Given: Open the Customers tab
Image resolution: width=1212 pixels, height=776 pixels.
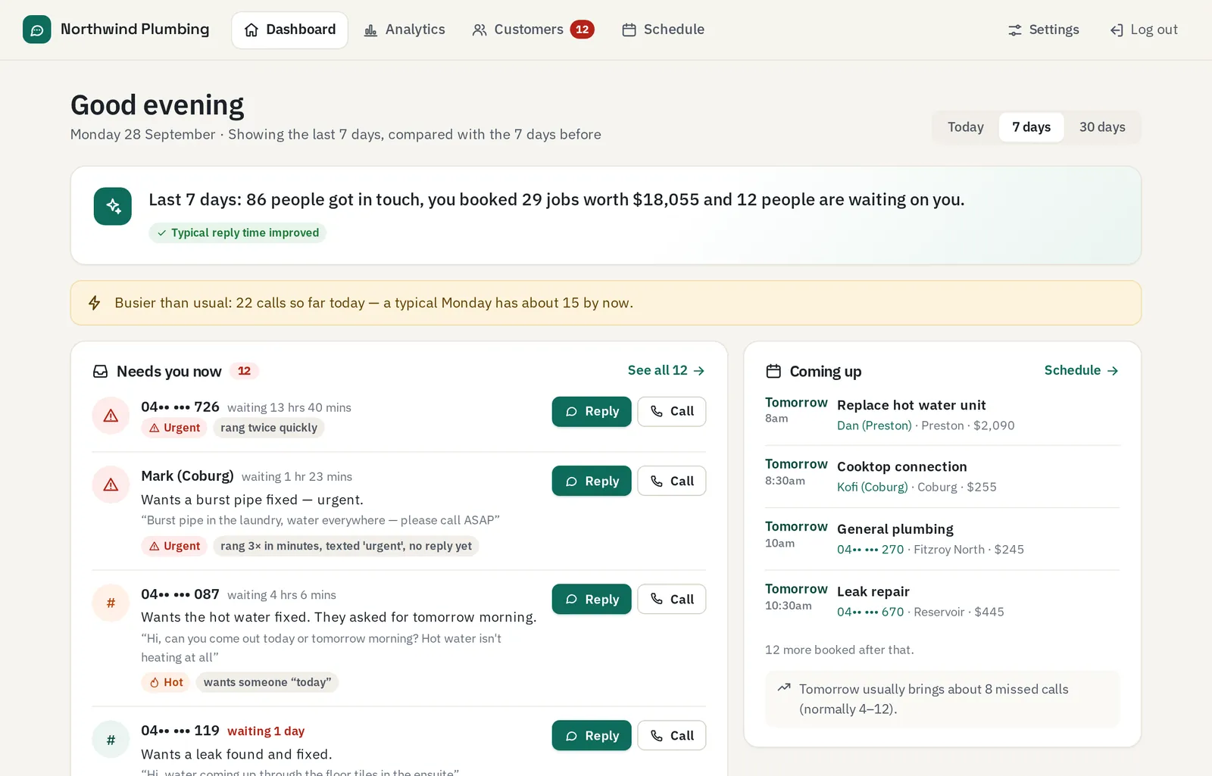Looking at the screenshot, I should (x=533, y=30).
